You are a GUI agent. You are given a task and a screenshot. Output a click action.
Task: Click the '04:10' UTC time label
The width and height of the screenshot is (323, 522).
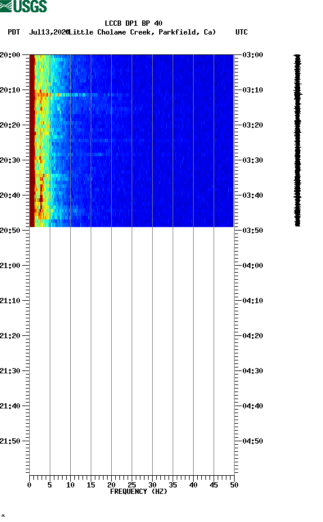pyautogui.click(x=253, y=301)
